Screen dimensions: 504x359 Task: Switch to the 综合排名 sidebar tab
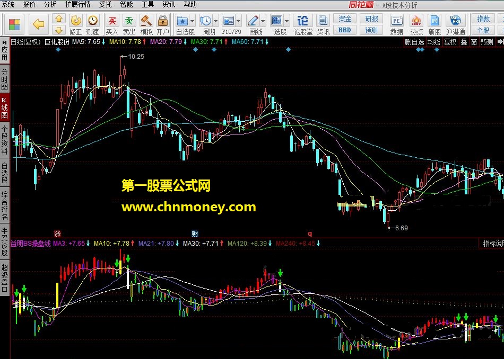point(4,205)
